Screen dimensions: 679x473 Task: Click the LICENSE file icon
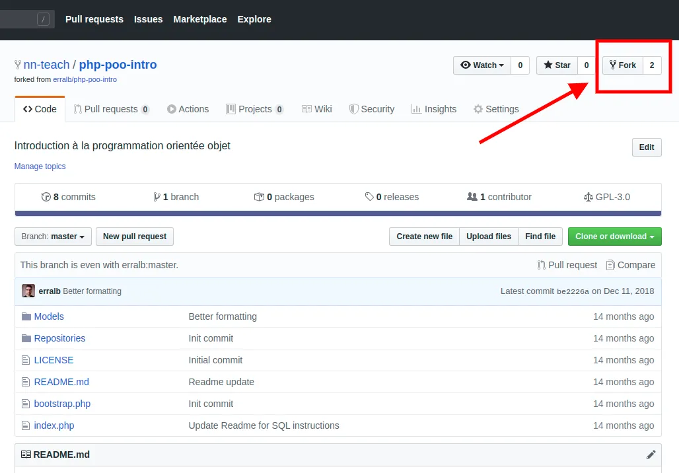26,360
